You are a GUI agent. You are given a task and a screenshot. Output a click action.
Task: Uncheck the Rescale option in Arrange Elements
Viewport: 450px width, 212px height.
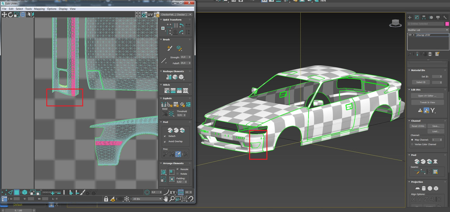click(x=178, y=169)
